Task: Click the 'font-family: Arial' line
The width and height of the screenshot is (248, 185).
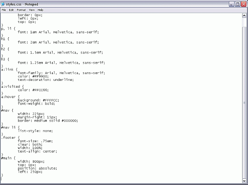Action: click(x=61, y=73)
